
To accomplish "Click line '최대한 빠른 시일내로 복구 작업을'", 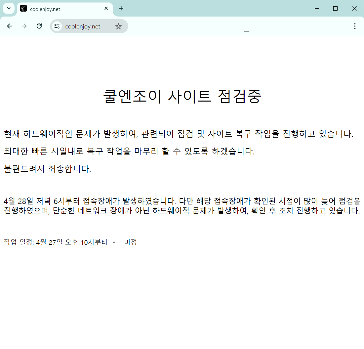I will [x=129, y=151].
